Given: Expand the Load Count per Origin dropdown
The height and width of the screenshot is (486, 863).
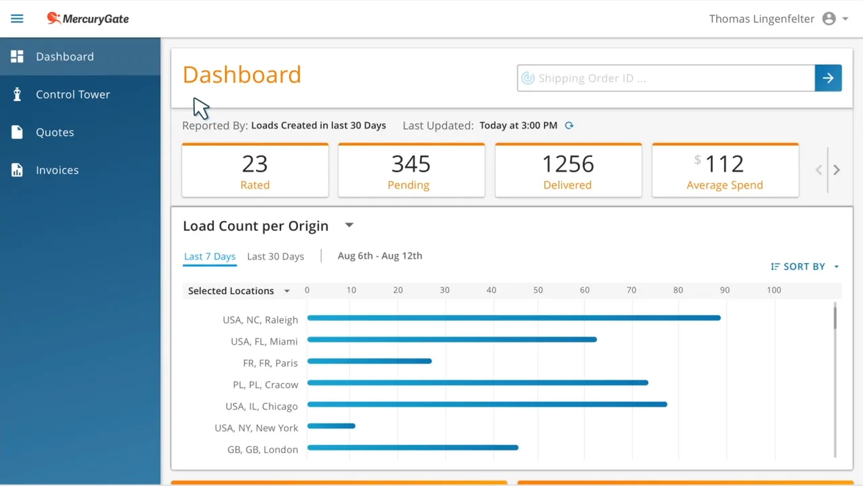Looking at the screenshot, I should pos(349,225).
